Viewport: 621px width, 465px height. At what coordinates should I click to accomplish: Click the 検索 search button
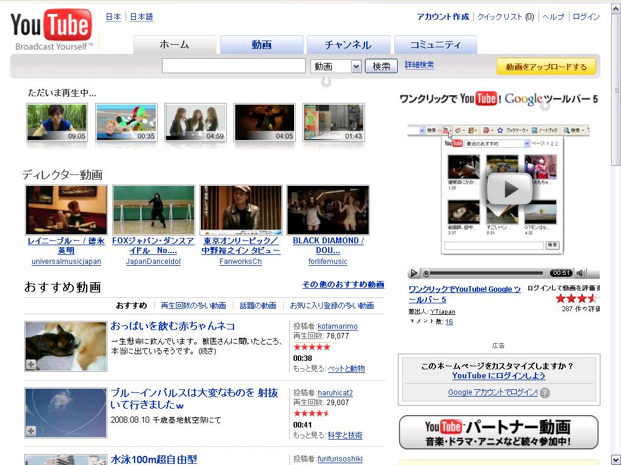pyautogui.click(x=381, y=67)
